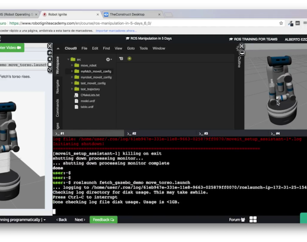This screenshot has width=307, height=242.
Task: Collapse the src folder
Action: pos(69,59)
